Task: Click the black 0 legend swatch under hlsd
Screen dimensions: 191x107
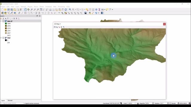Action: click(x=6, y=40)
